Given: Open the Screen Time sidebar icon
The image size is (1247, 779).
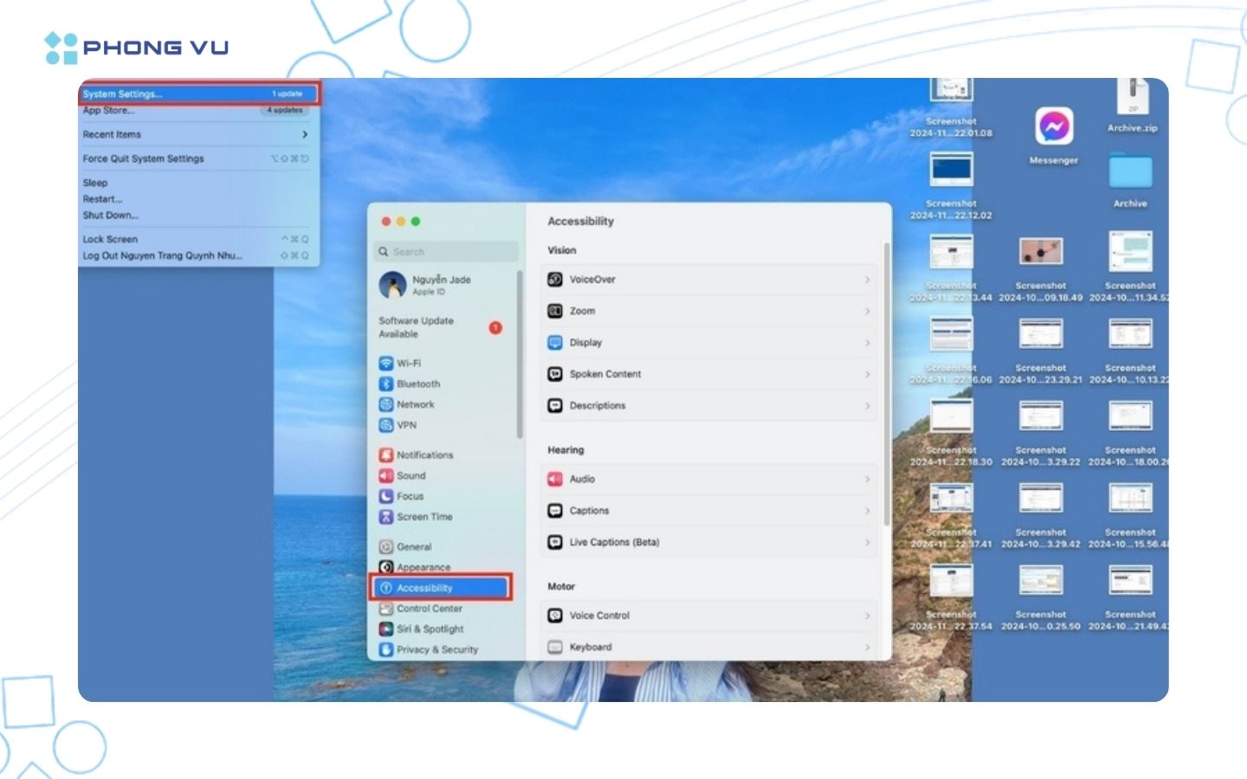Looking at the screenshot, I should tap(386, 517).
